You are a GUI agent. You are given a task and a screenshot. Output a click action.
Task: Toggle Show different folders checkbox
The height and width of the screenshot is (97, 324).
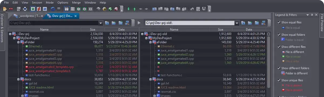click(279, 68)
